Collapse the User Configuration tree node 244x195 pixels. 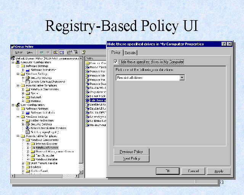(x=13, y=105)
